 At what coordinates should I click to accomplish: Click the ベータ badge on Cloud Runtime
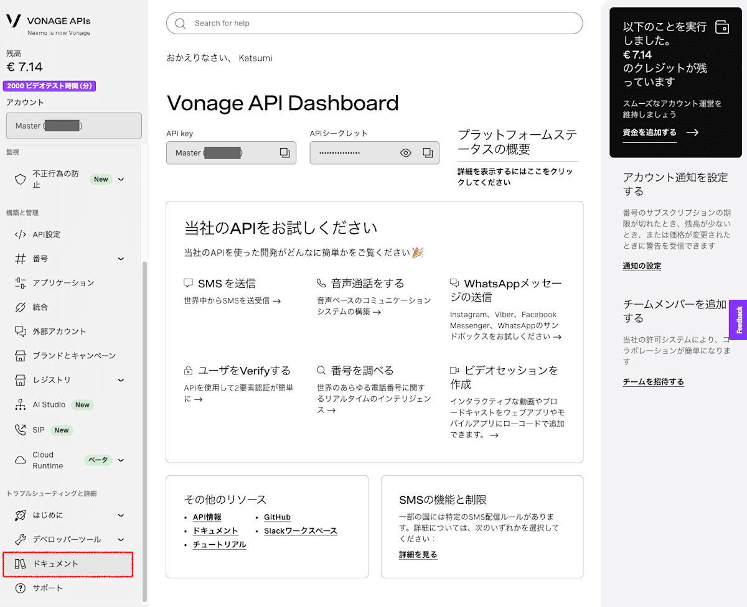tap(98, 460)
